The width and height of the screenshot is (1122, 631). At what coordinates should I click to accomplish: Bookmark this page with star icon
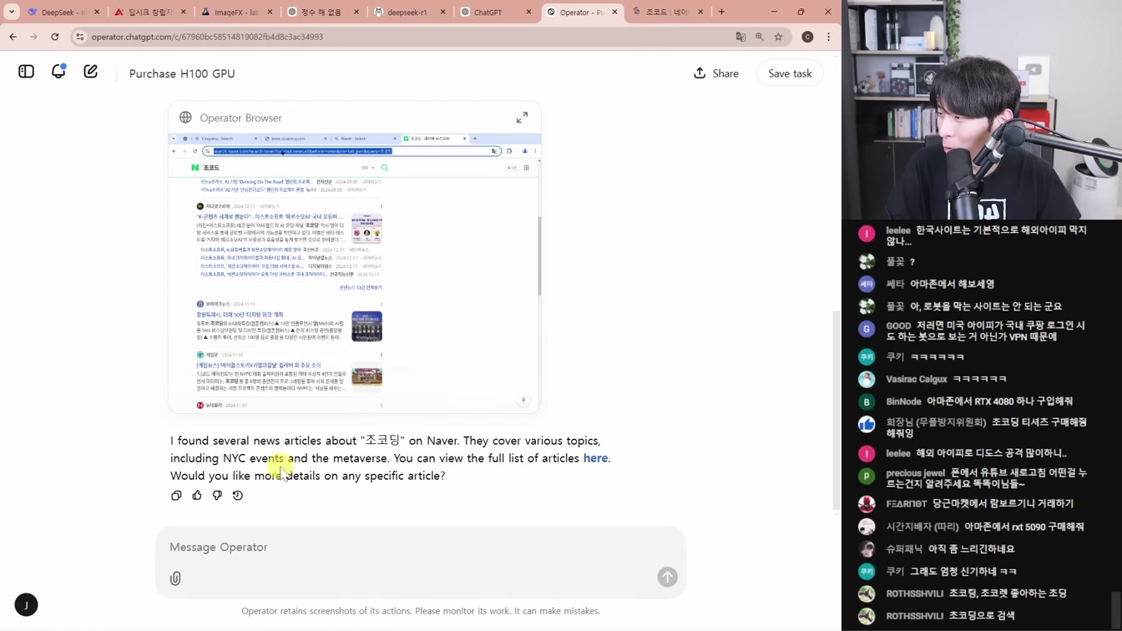point(779,37)
